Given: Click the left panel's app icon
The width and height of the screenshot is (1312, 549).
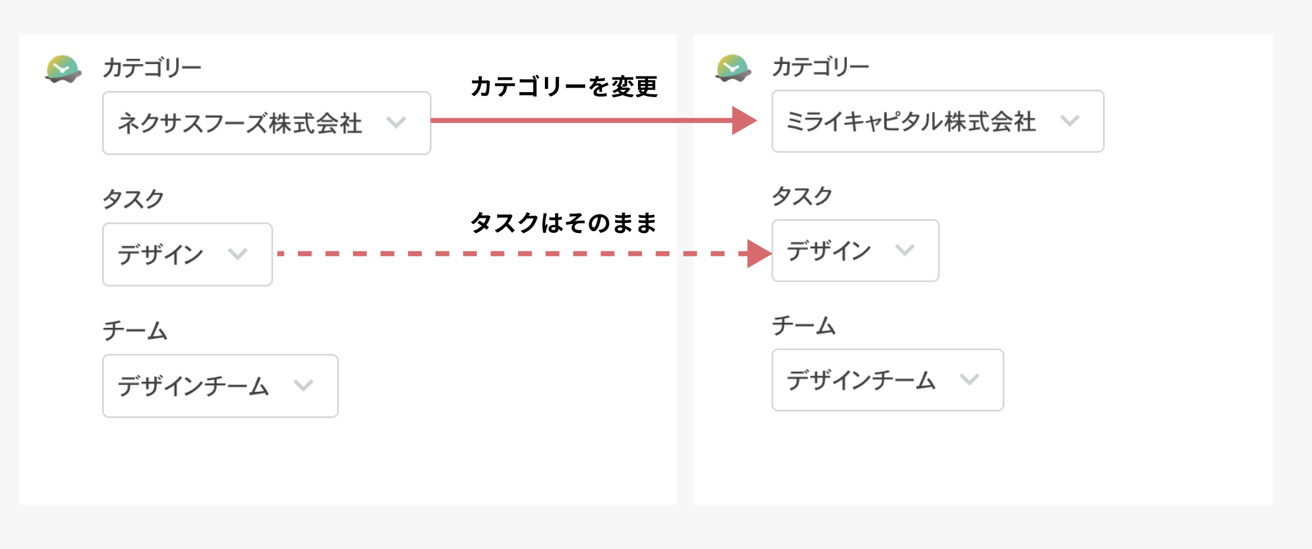Looking at the screenshot, I should pos(63,69).
